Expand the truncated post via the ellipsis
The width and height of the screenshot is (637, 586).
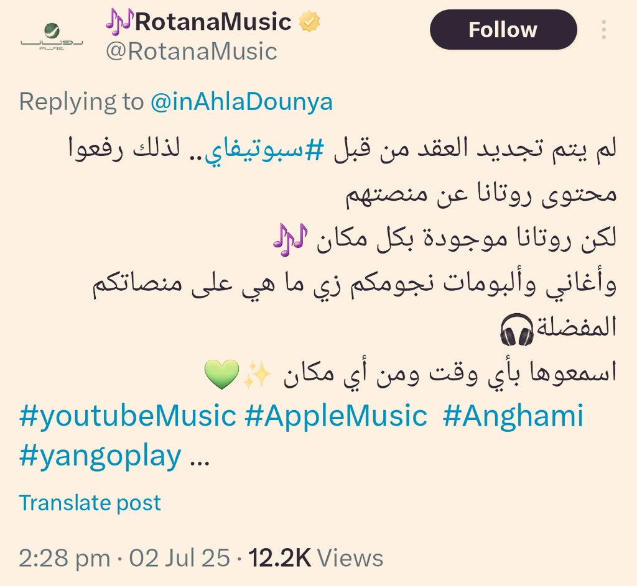pyautogui.click(x=200, y=461)
